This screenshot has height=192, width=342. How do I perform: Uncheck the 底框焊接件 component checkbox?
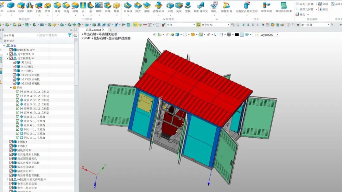point(11,50)
